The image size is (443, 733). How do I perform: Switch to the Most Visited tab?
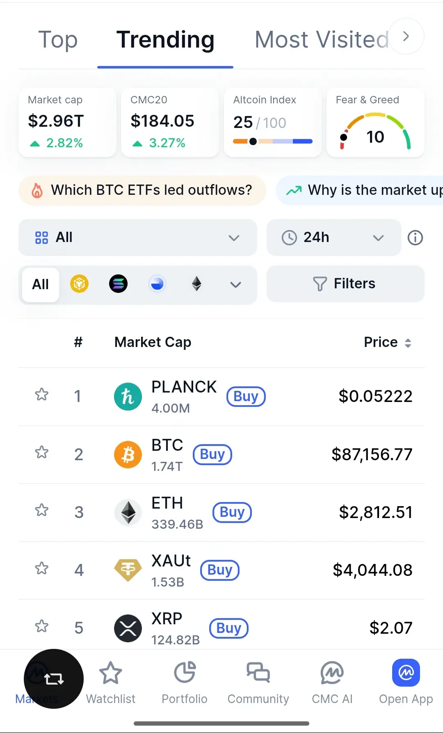pos(322,40)
